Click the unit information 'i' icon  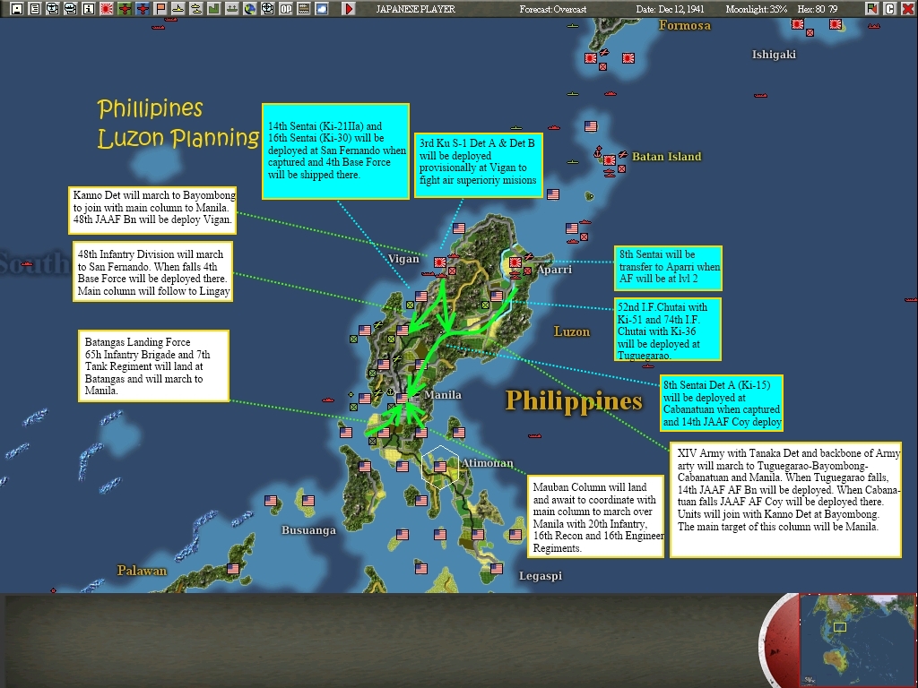pos(86,8)
